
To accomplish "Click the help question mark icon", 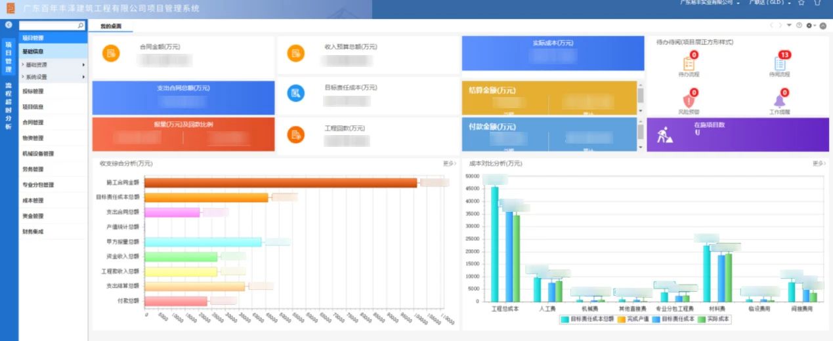I will click(x=799, y=26).
